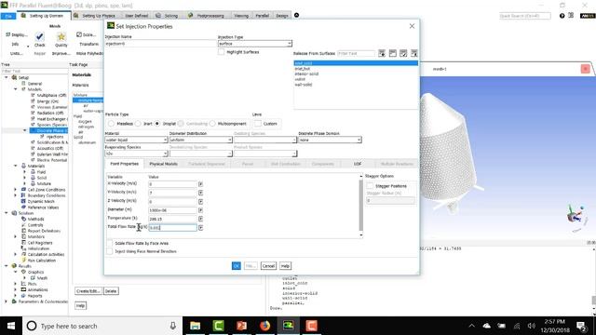Open Firefox from the taskbar
This screenshot has height=335, width=596.
point(264,326)
